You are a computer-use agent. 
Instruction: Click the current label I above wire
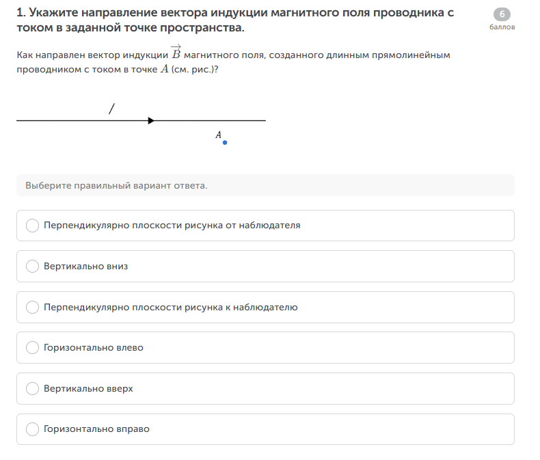point(111,109)
